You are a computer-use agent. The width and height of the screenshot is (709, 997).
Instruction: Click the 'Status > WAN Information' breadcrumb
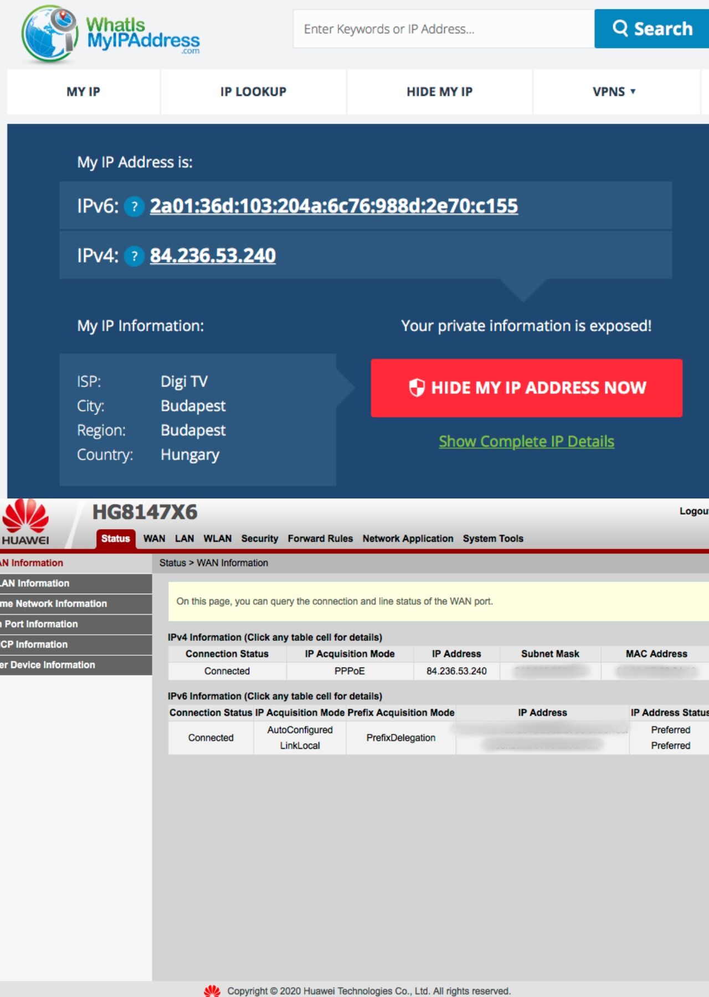214,563
